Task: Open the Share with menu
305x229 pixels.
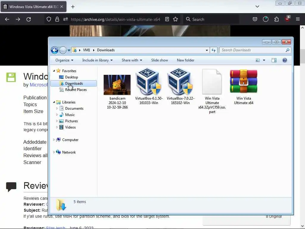Action: 132,60
